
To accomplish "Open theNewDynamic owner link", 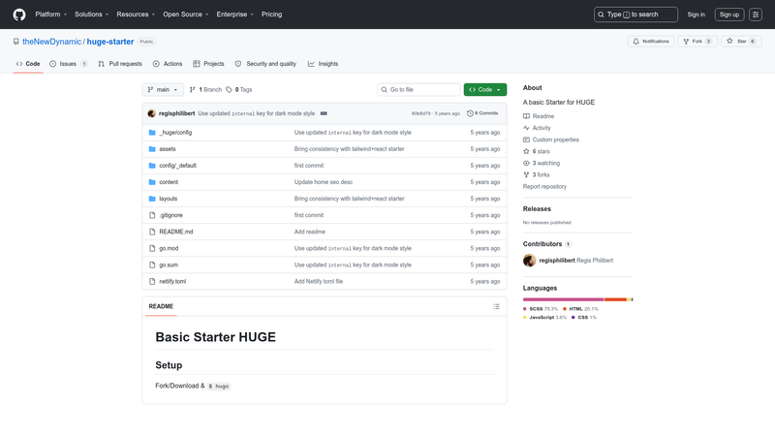I will [x=52, y=42].
